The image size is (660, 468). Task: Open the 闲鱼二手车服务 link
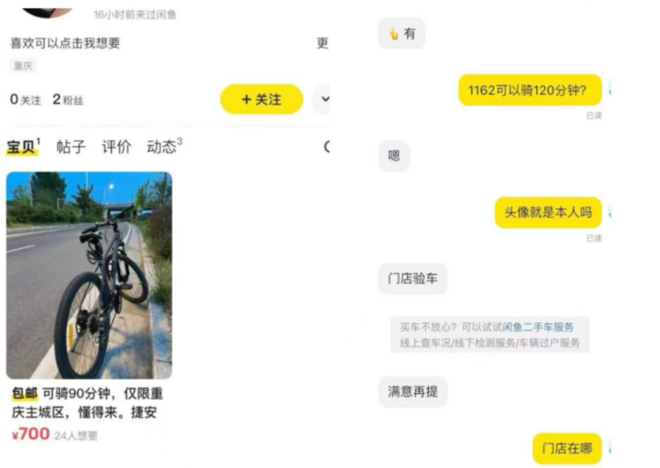pyautogui.click(x=538, y=327)
